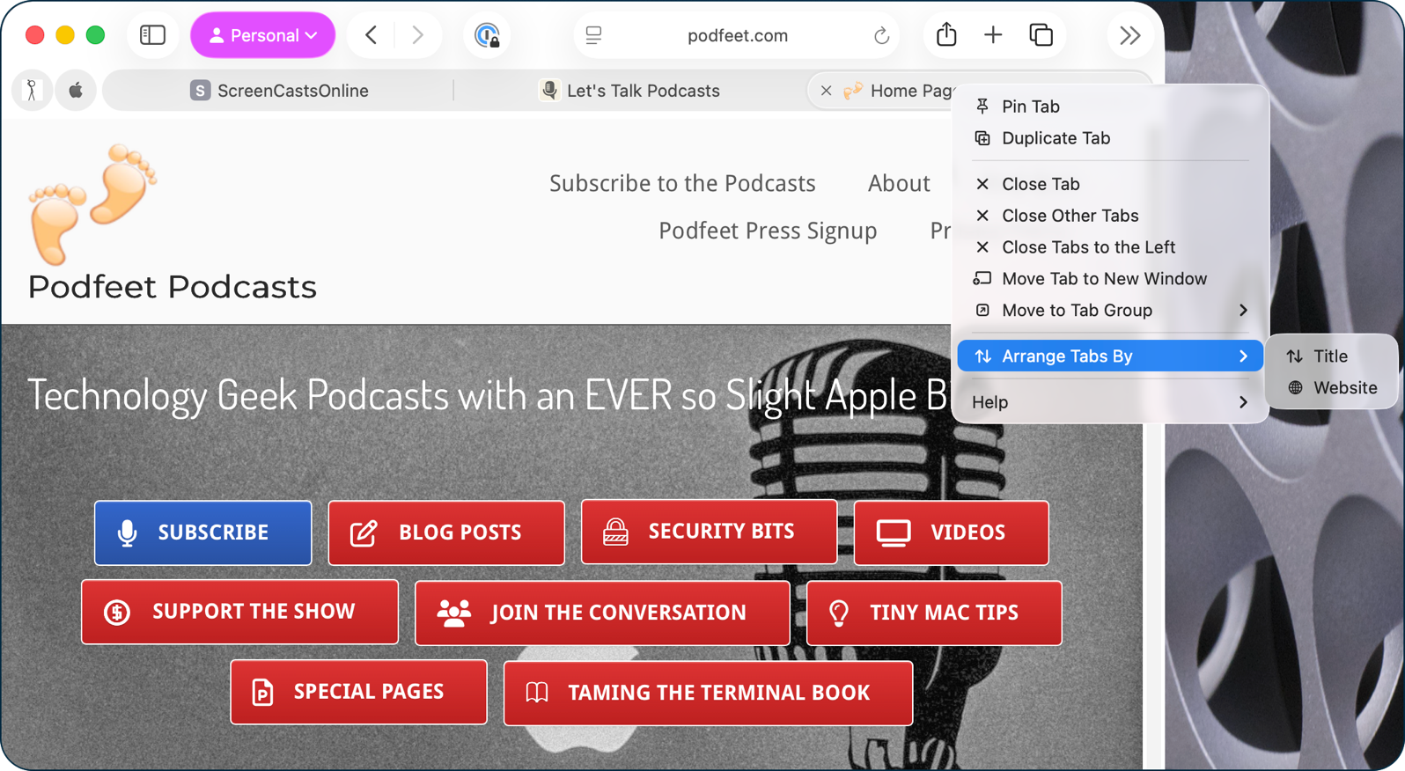Select Close Tab menu item
Image resolution: width=1405 pixels, height=771 pixels.
pos(1109,184)
